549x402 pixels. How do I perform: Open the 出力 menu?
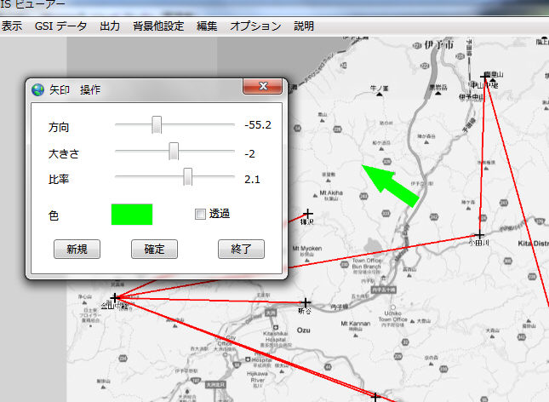110,26
